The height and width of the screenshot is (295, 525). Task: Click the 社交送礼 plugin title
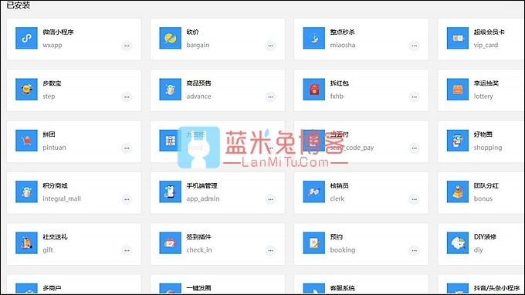pos(55,237)
